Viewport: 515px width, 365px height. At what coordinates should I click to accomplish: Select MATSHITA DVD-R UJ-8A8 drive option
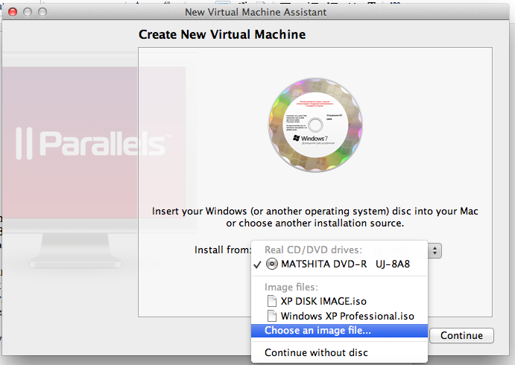click(339, 264)
